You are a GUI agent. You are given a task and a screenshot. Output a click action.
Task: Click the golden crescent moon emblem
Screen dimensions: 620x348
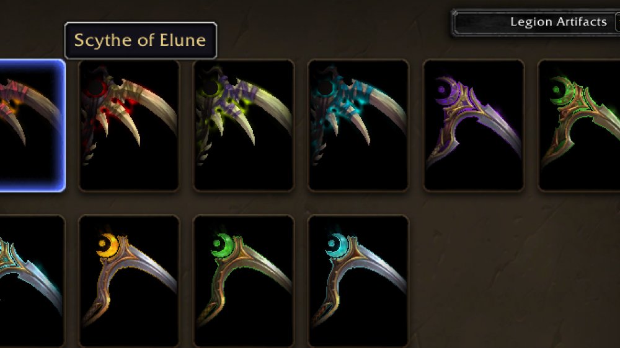click(107, 246)
